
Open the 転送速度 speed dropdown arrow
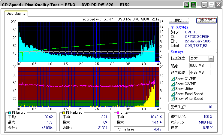pyautogui.click(x=211, y=59)
